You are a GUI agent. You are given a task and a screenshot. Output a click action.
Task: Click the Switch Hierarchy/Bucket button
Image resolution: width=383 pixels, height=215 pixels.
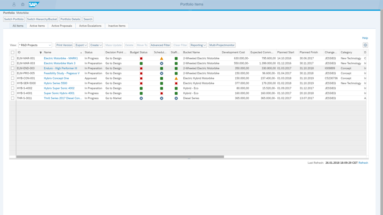pos(42,19)
